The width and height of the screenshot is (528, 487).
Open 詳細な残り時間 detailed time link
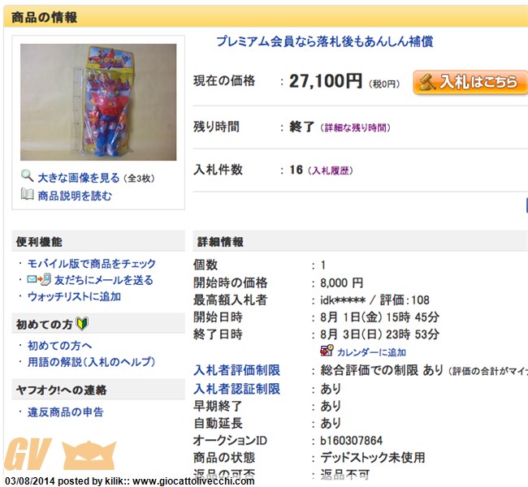pos(355,128)
